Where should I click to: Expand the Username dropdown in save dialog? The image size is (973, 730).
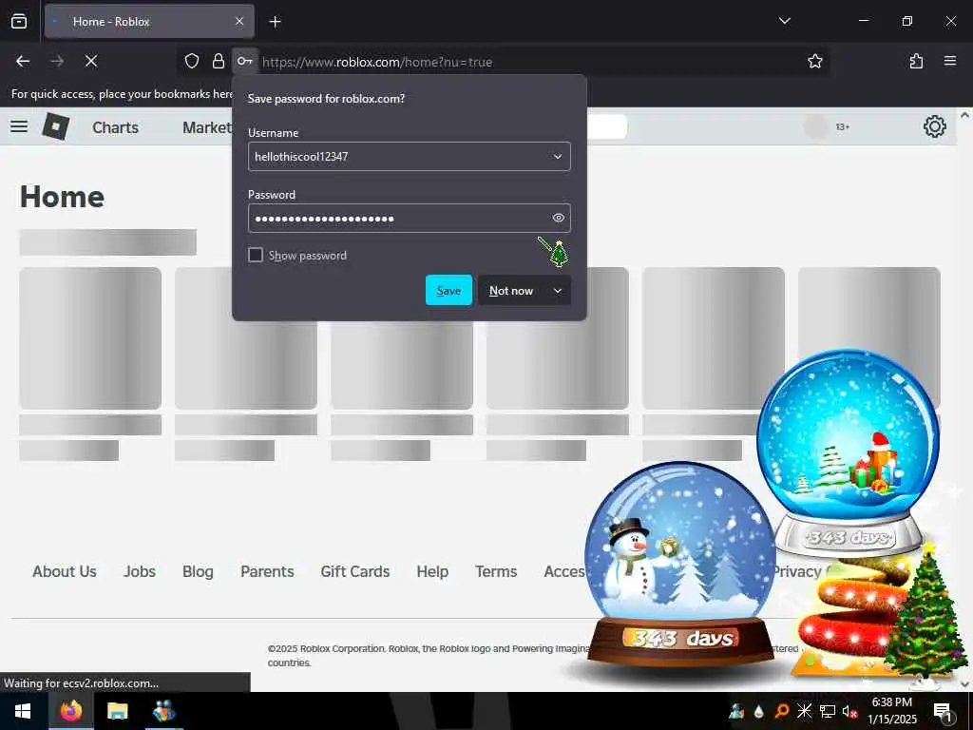click(557, 157)
